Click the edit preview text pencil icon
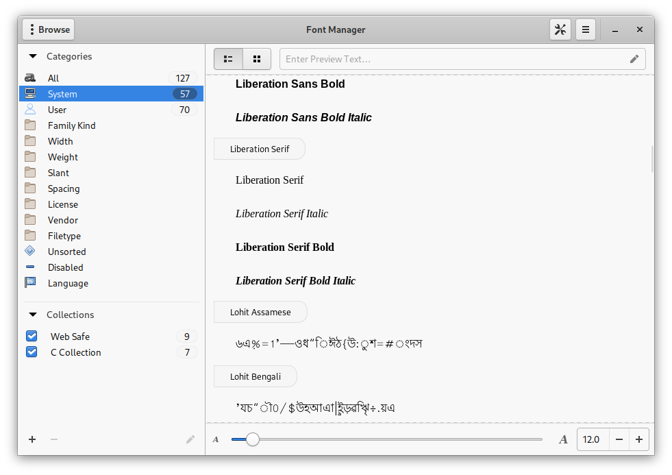Image resolution: width=672 pixels, height=475 pixels. (x=634, y=59)
